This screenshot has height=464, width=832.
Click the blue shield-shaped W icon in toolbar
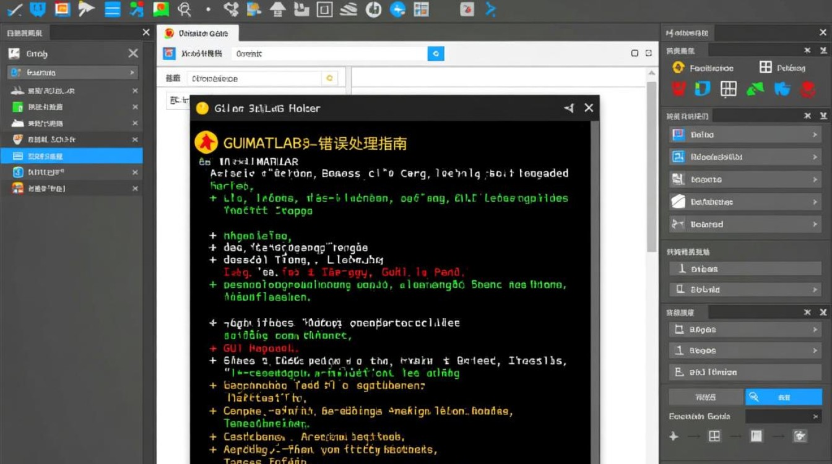click(x=38, y=9)
